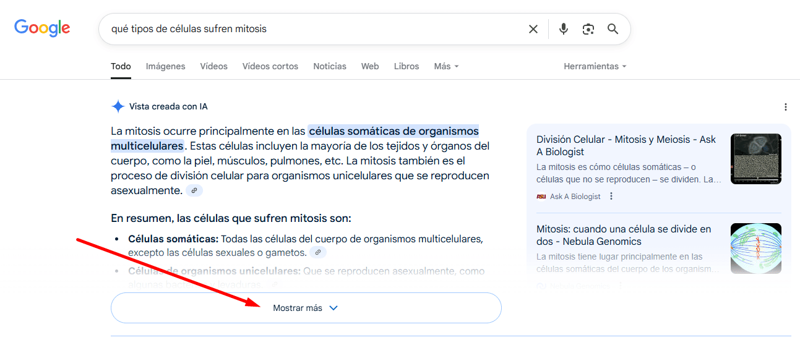
Task: Open the Noticias tab
Action: [330, 66]
